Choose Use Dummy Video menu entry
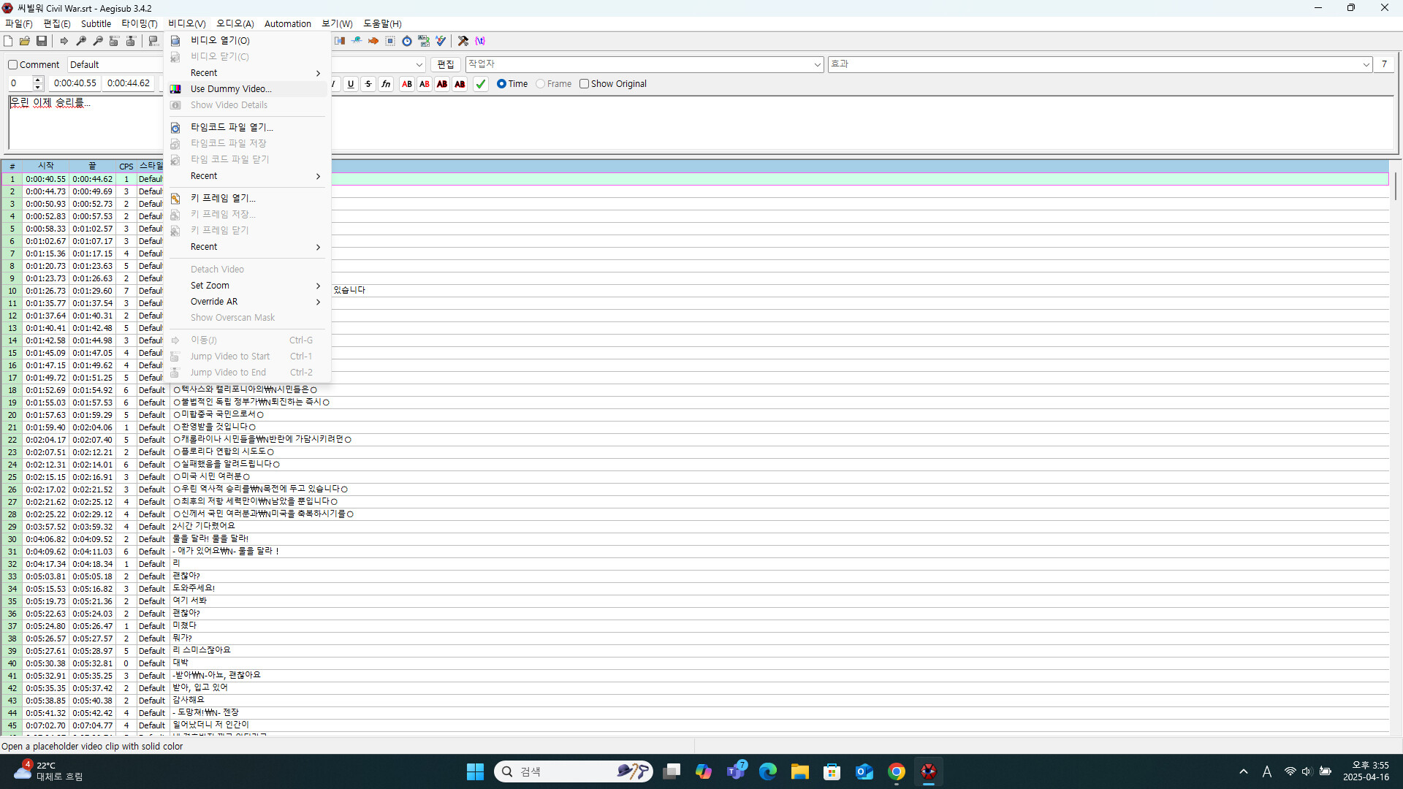This screenshot has height=789, width=1403. (231, 89)
